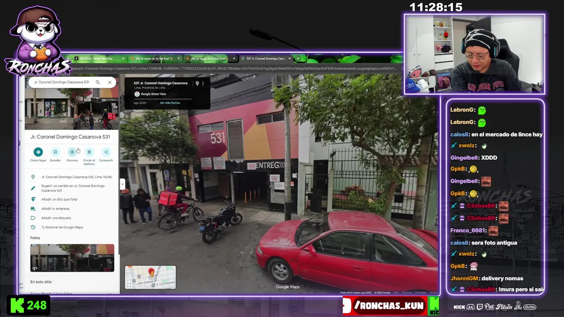Screen dimensions: 564x317
Task: Click Añadir una etiqueta
Action: coord(56,218)
